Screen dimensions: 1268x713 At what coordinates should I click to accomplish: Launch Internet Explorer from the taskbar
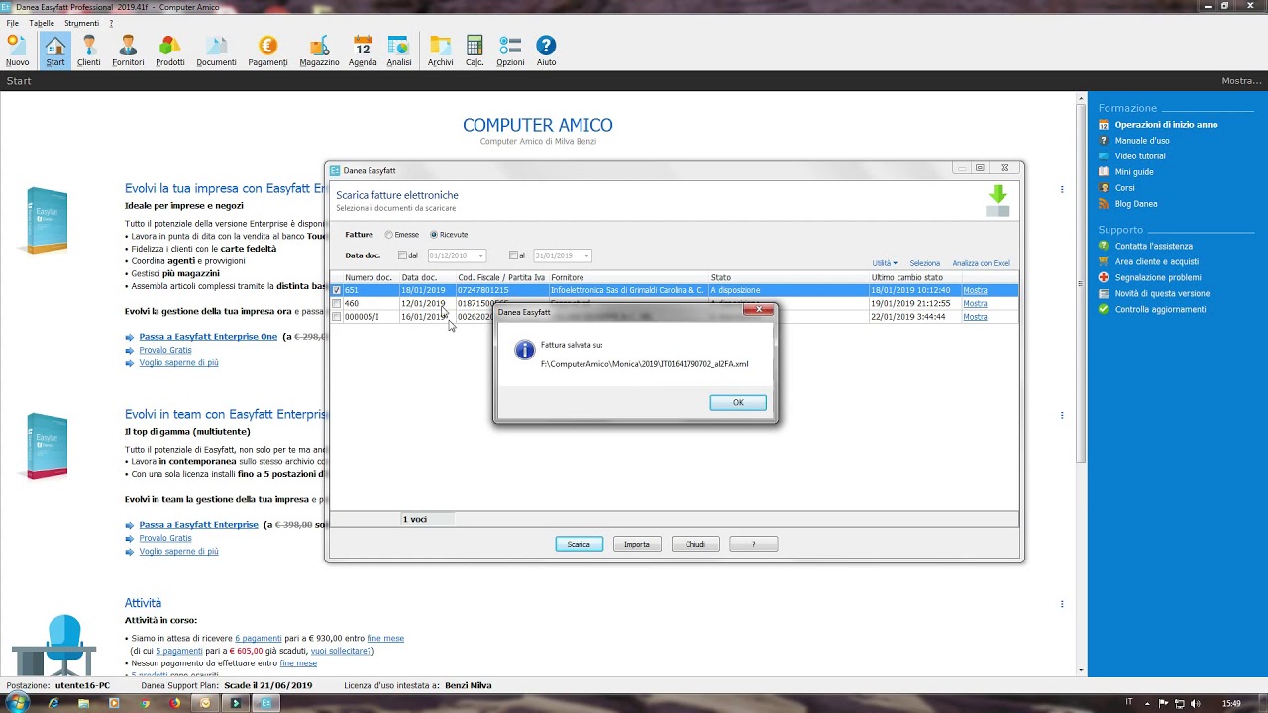coord(53,703)
